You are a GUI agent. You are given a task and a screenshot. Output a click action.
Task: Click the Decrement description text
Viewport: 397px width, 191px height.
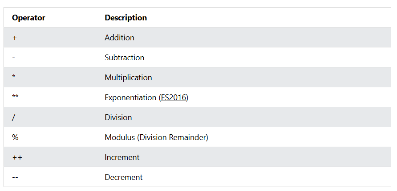coord(124,177)
